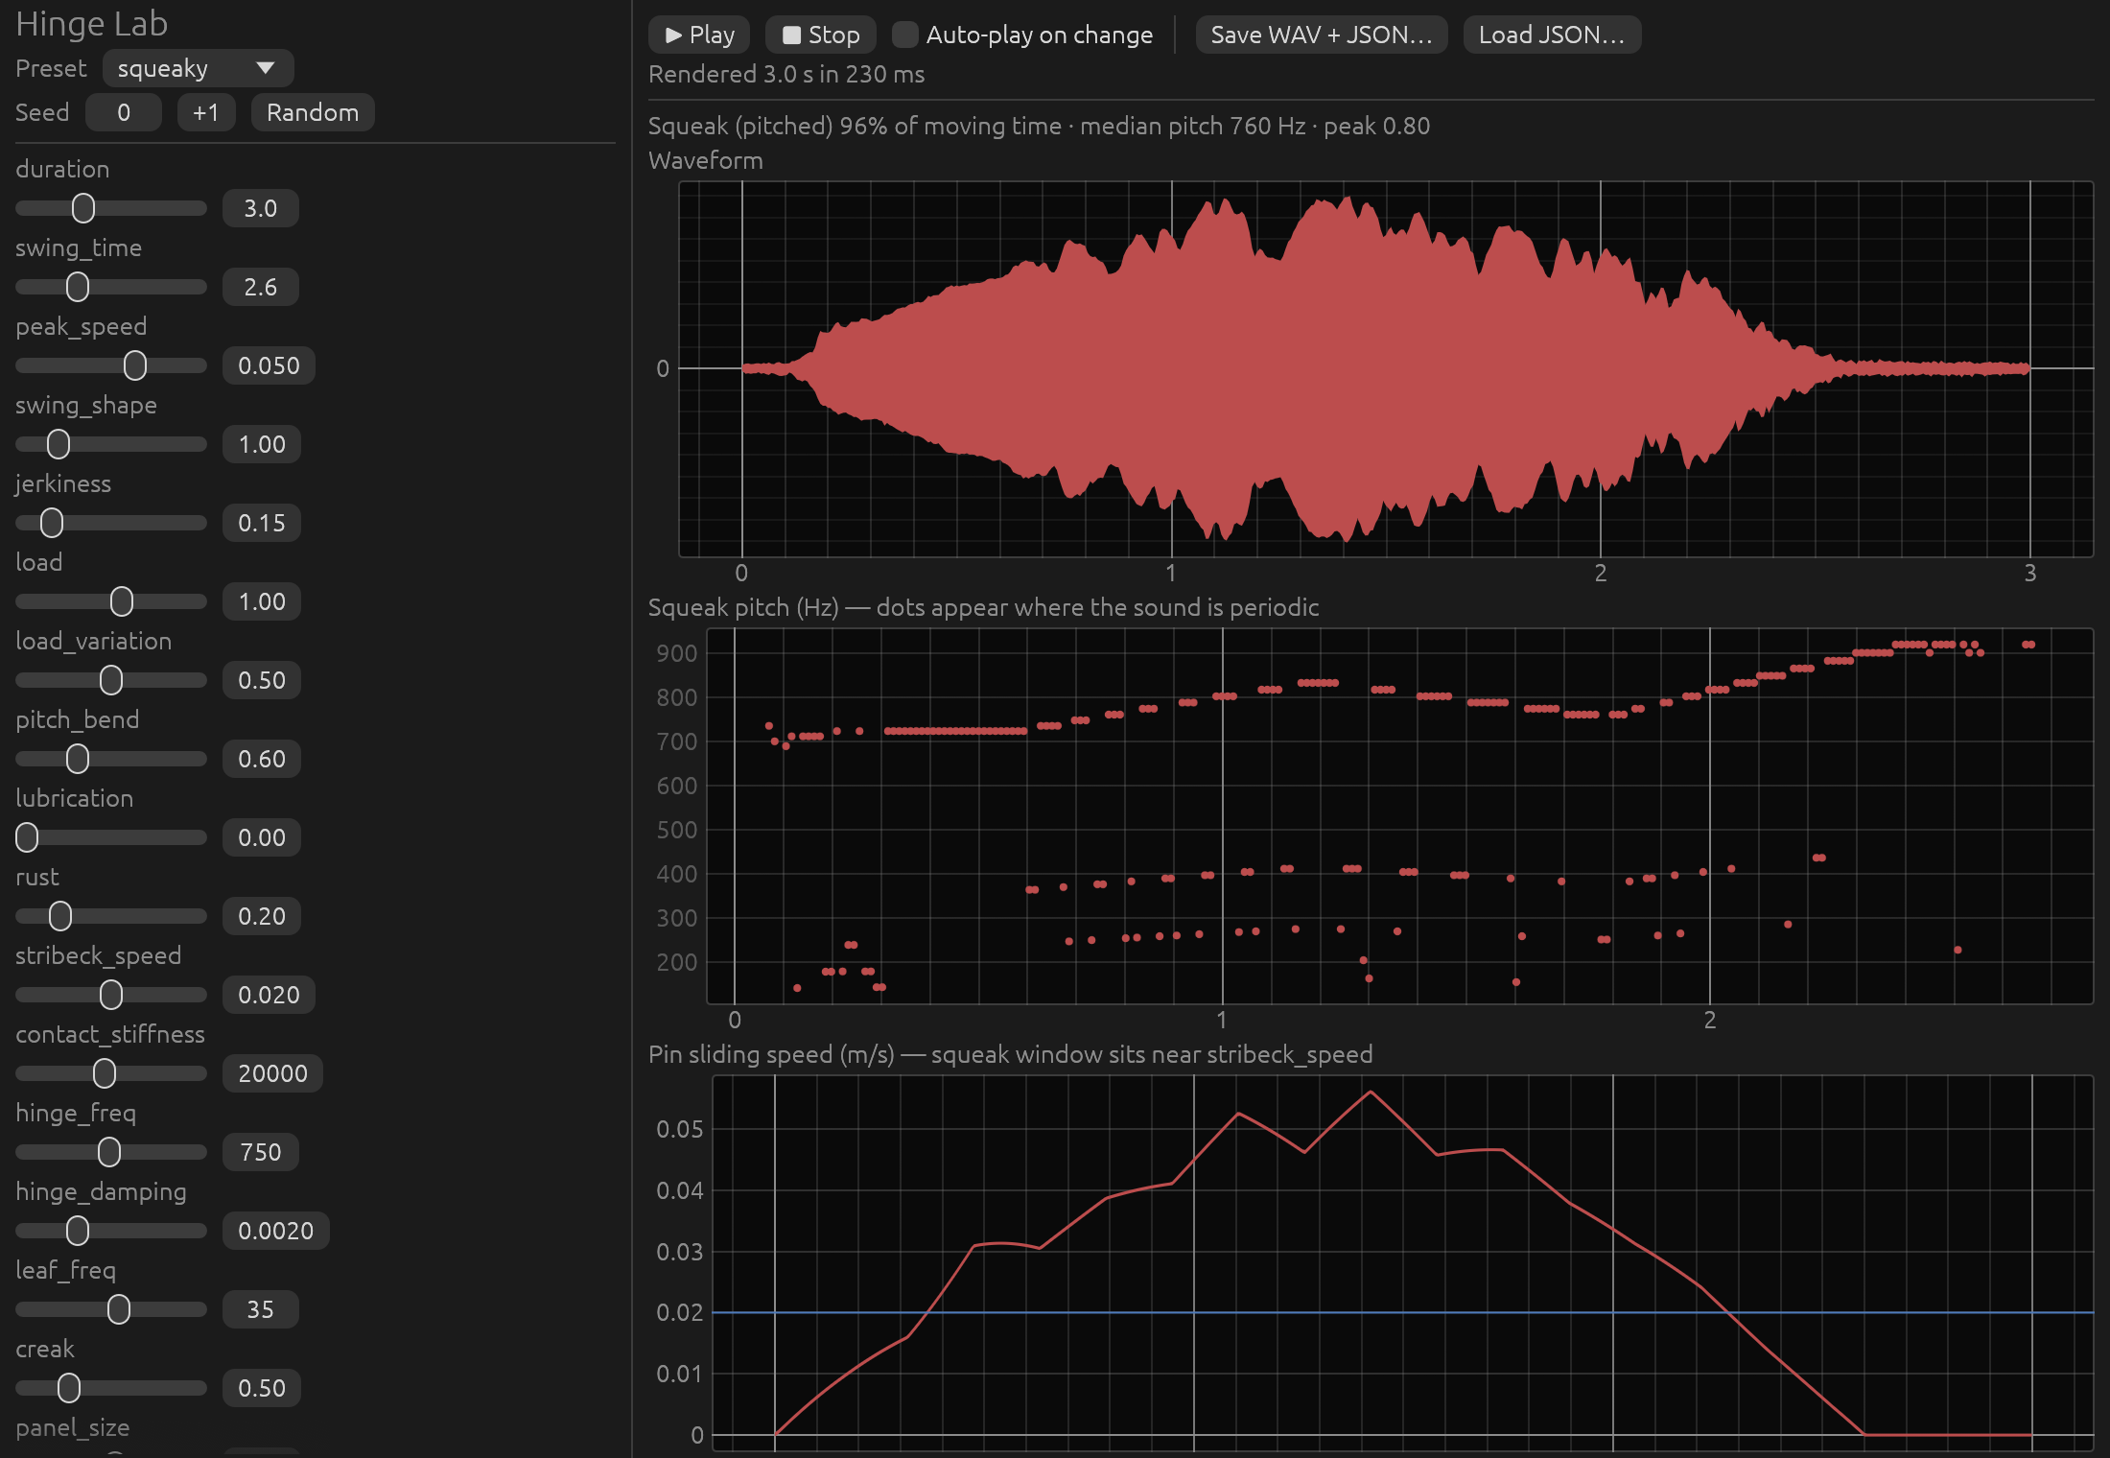The width and height of the screenshot is (2110, 1458).
Task: Click the swing_time slider handle
Action: point(78,287)
